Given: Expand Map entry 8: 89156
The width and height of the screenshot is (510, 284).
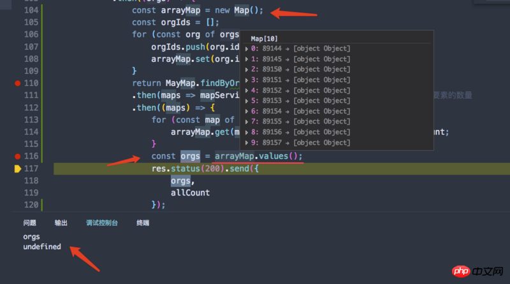Looking at the screenshot, I should [247, 132].
